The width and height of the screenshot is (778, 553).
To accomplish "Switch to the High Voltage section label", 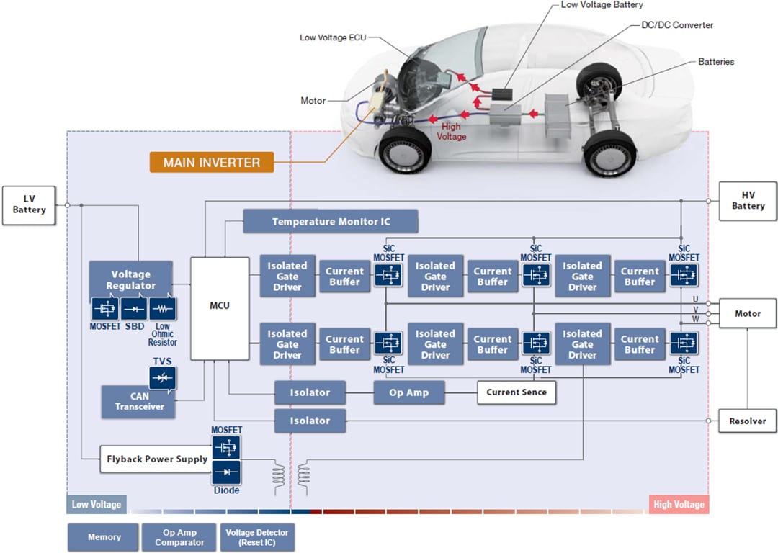I will pyautogui.click(x=679, y=504).
